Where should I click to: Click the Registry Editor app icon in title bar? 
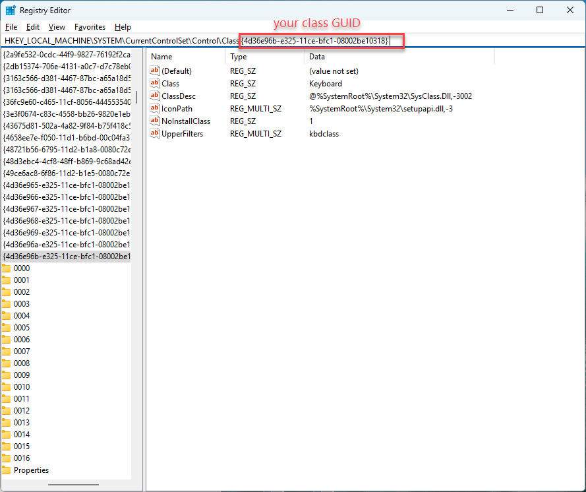11,11
